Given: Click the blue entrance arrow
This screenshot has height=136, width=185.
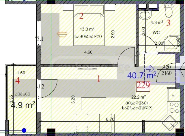Looking at the screenshot, I should coord(150,69).
